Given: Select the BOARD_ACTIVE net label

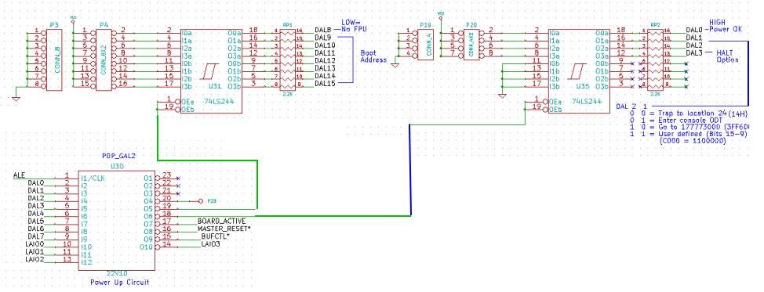Looking at the screenshot, I should coord(221,221).
